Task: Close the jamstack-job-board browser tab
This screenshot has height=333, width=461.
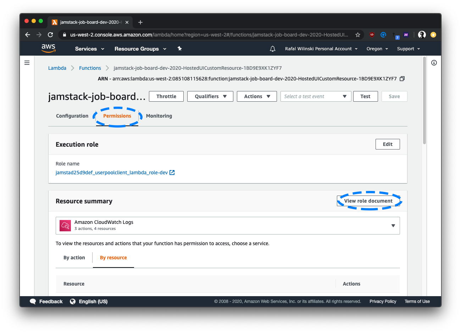Action: coord(127,22)
